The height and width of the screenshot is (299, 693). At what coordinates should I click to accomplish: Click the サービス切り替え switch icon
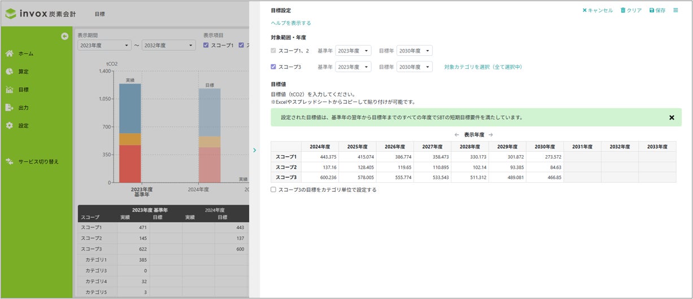[x=10, y=162]
